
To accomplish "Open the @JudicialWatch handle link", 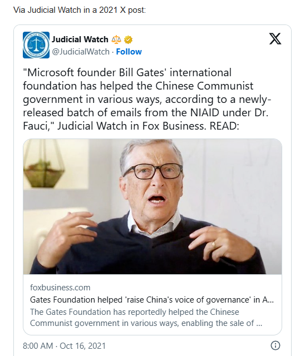I will pyautogui.click(x=81, y=52).
